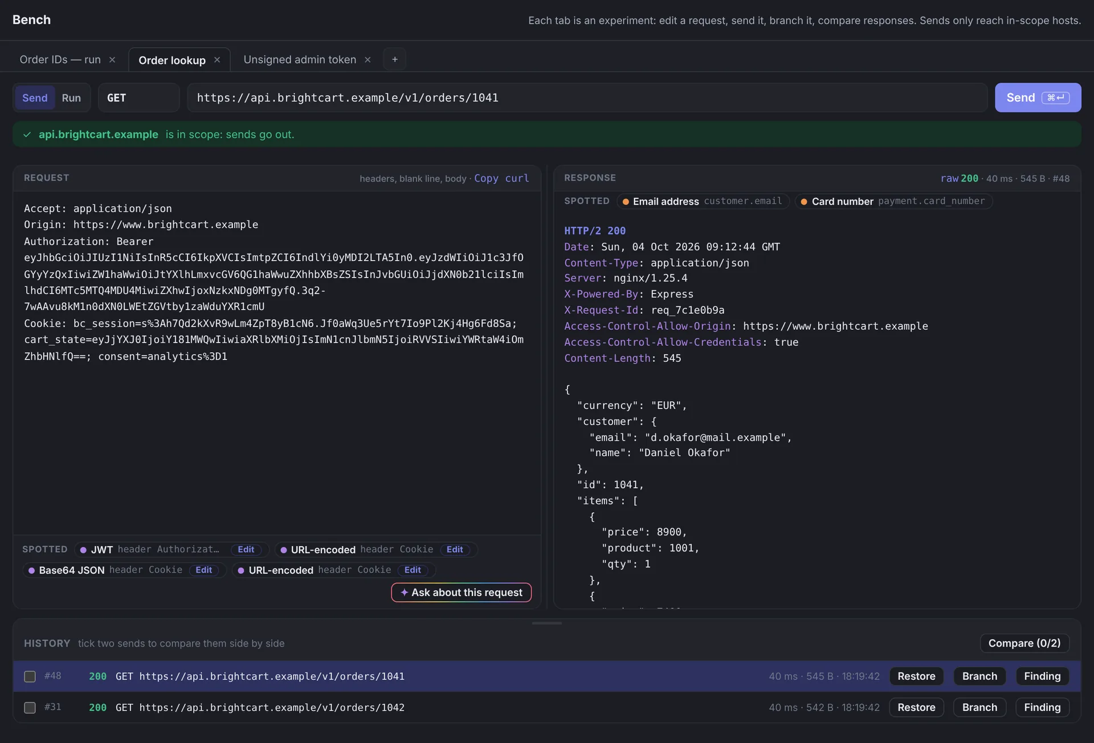The image size is (1094, 743).
Task: Click the orders/1042 history URL
Action: [x=272, y=708]
